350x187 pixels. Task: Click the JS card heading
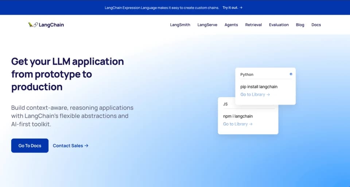click(x=225, y=104)
